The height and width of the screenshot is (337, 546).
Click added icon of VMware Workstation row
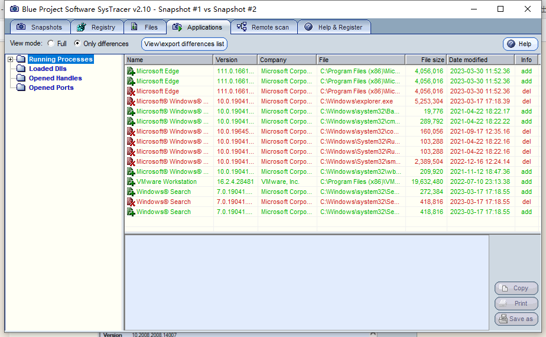pyautogui.click(x=131, y=182)
